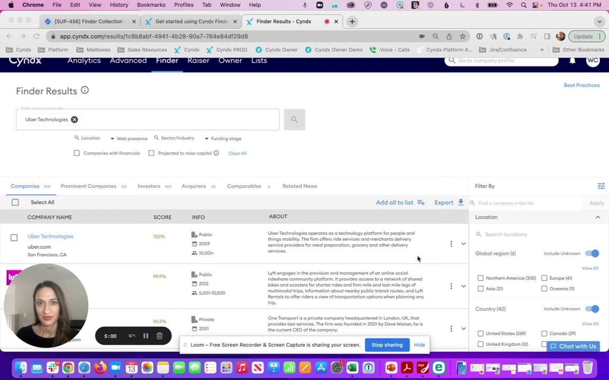This screenshot has height=380, width=609.
Task: Reload the browser page
Action: (36, 36)
